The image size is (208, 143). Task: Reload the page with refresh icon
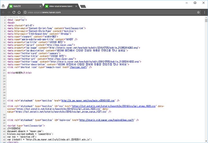14,12
